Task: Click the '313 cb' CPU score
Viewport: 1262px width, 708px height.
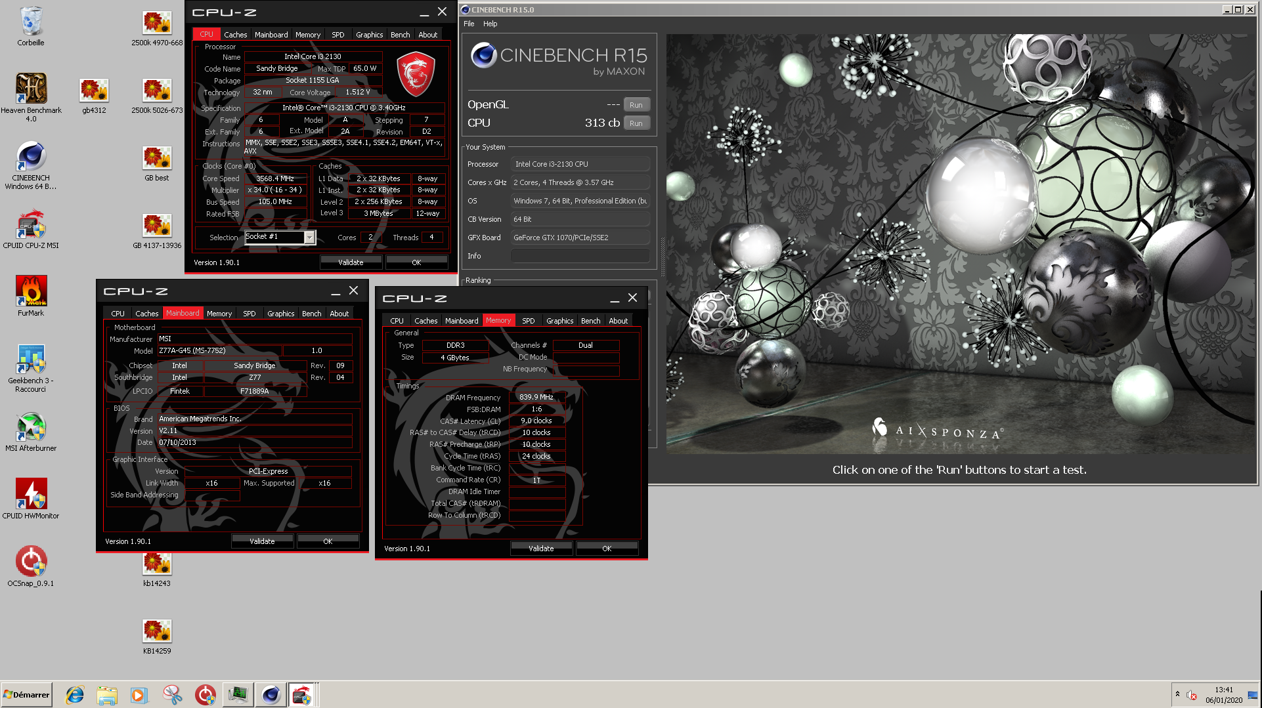Action: pyautogui.click(x=602, y=123)
